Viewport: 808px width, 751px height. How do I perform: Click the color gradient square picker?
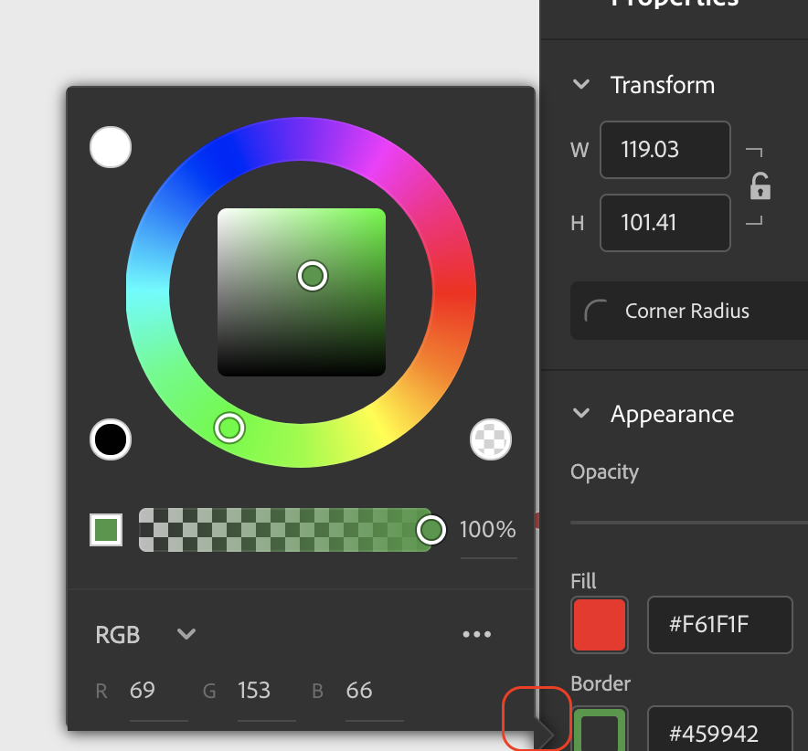click(302, 292)
